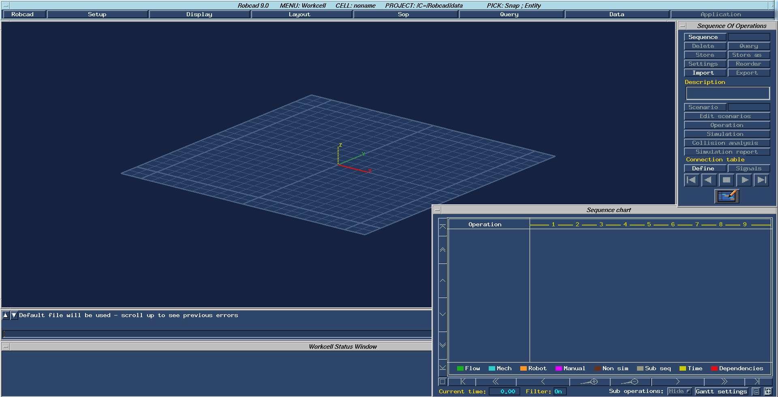Click the Collision analysis button

tap(727, 143)
